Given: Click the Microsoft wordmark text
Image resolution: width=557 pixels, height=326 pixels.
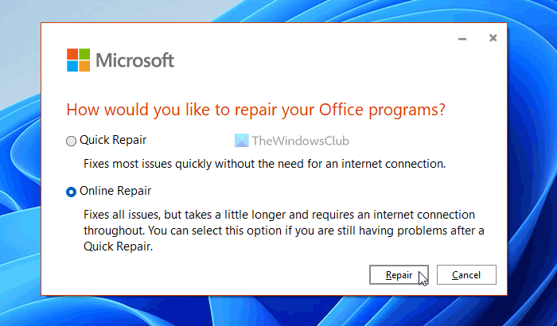Looking at the screenshot, I should 134,60.
